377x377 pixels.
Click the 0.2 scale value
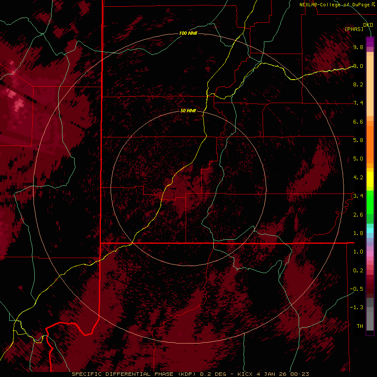point(358,271)
